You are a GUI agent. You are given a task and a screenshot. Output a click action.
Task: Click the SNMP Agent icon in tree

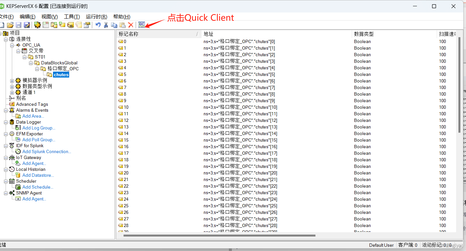point(12,193)
